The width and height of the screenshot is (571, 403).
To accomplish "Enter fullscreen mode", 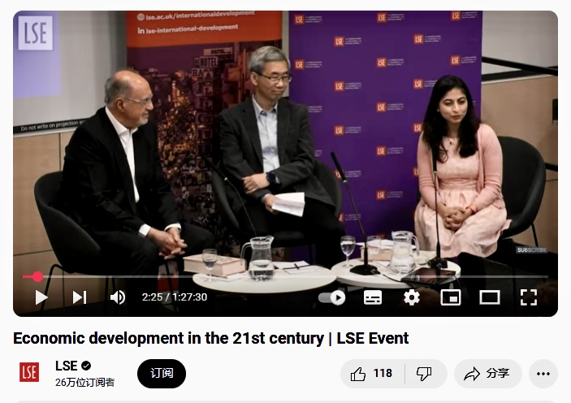I will click(529, 297).
